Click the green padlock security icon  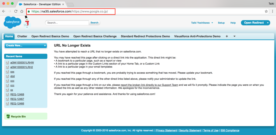coord(29,11)
